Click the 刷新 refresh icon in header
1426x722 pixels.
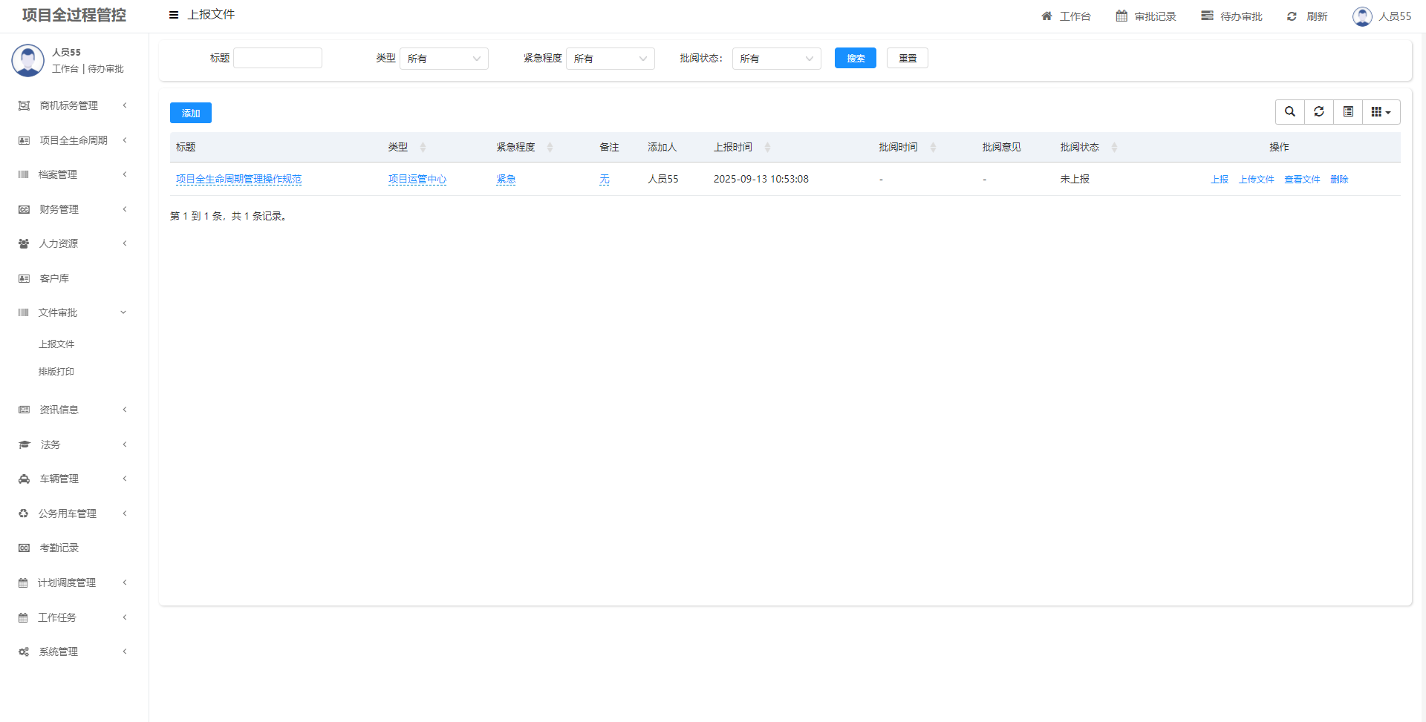[1292, 16]
